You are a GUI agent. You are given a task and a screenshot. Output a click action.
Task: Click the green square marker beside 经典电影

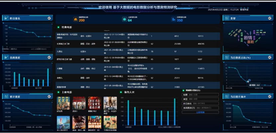tap(58, 27)
